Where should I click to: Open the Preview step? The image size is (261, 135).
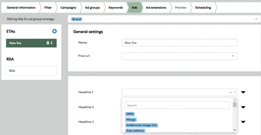[181, 8]
